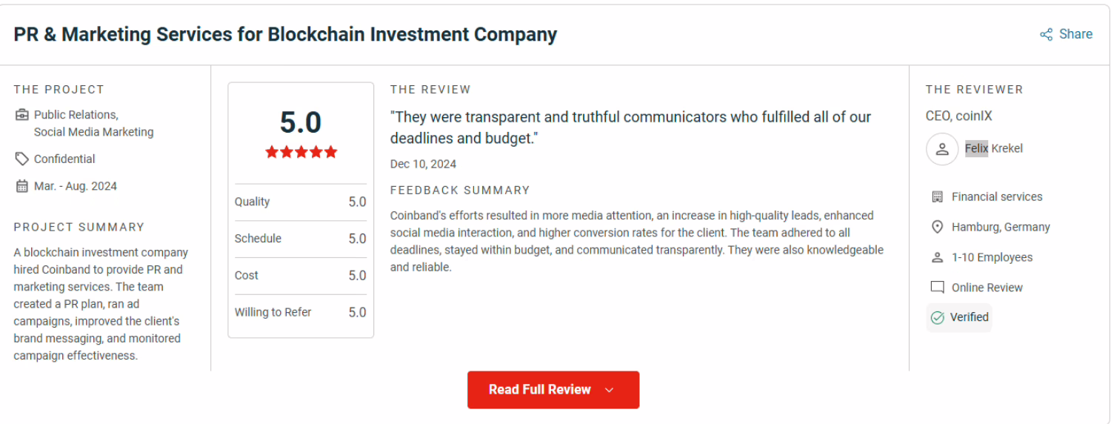Click the Financial services building icon

point(937,197)
